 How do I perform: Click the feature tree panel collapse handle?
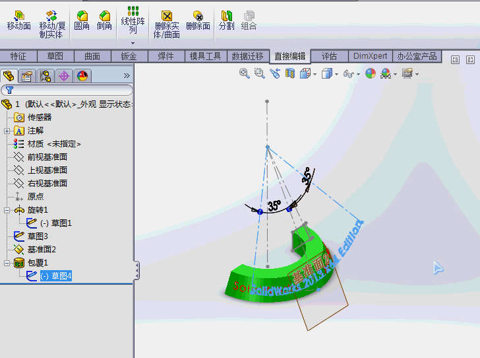(x=137, y=271)
